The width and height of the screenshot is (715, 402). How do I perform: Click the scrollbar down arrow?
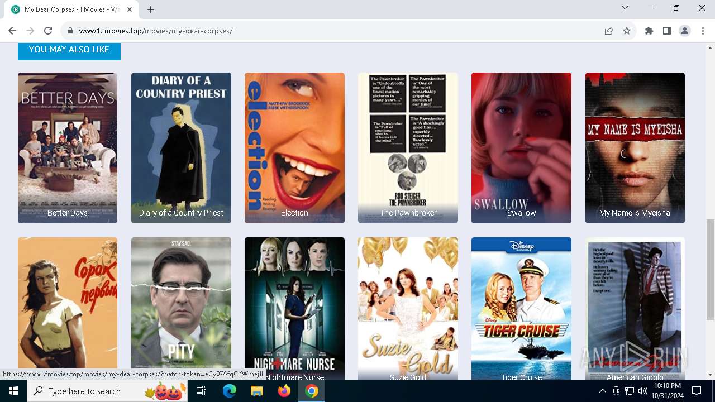(710, 375)
